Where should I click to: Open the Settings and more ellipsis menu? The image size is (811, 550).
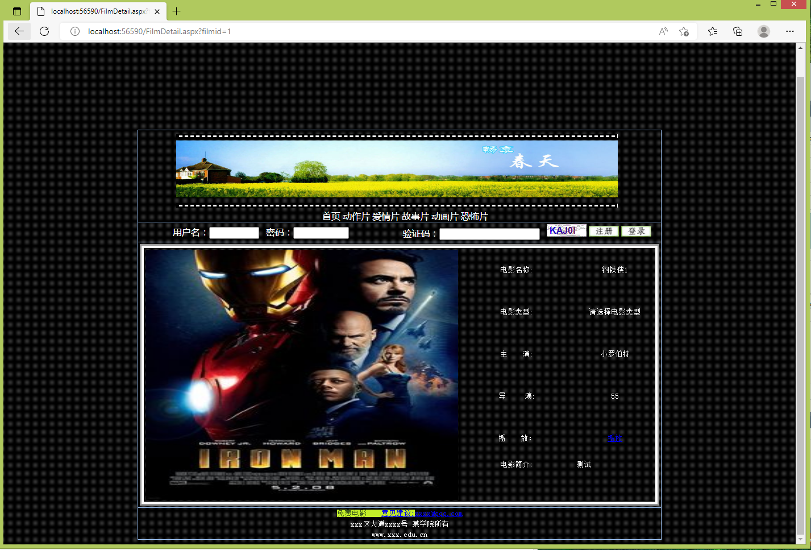pos(790,31)
